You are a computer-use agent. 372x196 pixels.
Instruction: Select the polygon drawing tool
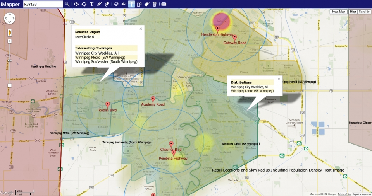click(x=76, y=4)
